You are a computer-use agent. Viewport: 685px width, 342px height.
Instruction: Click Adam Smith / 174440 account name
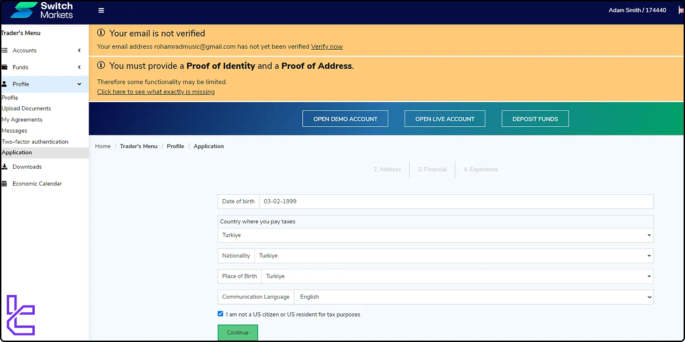(x=638, y=10)
